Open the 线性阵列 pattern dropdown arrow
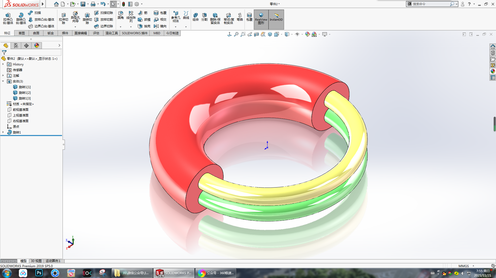 [x=131, y=27]
